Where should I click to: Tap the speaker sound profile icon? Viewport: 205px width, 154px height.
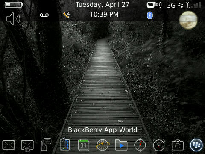(13, 19)
